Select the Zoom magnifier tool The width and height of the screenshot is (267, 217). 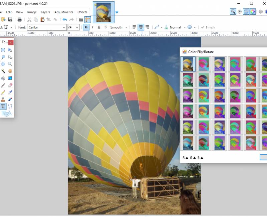click(10, 64)
